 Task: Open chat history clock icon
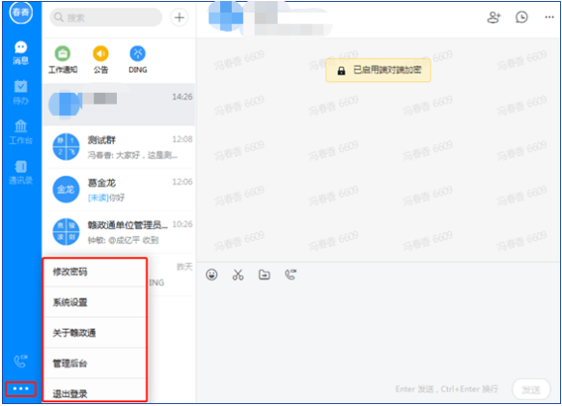coord(521,17)
